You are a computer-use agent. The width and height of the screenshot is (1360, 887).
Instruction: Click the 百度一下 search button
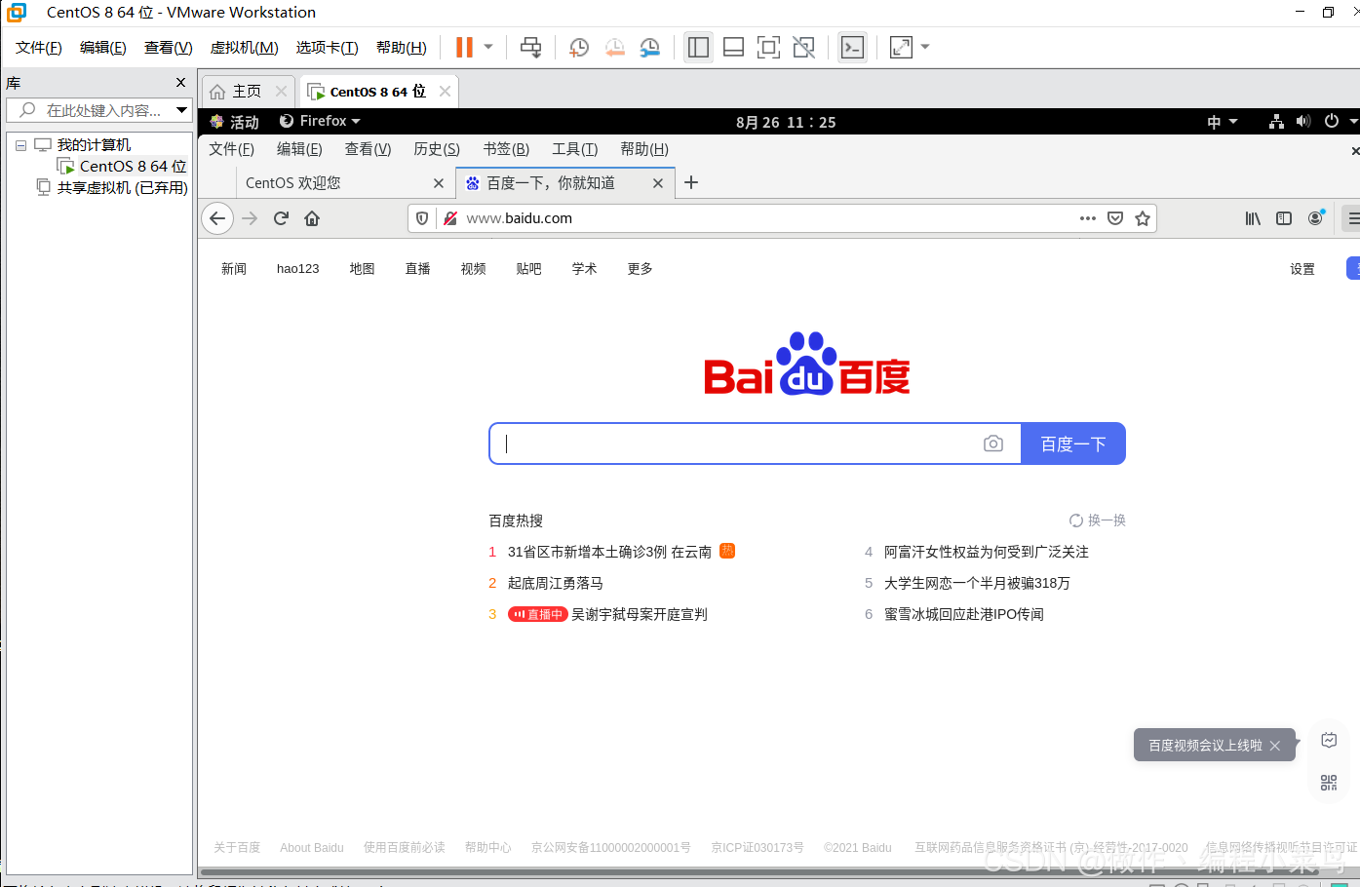coord(1073,443)
